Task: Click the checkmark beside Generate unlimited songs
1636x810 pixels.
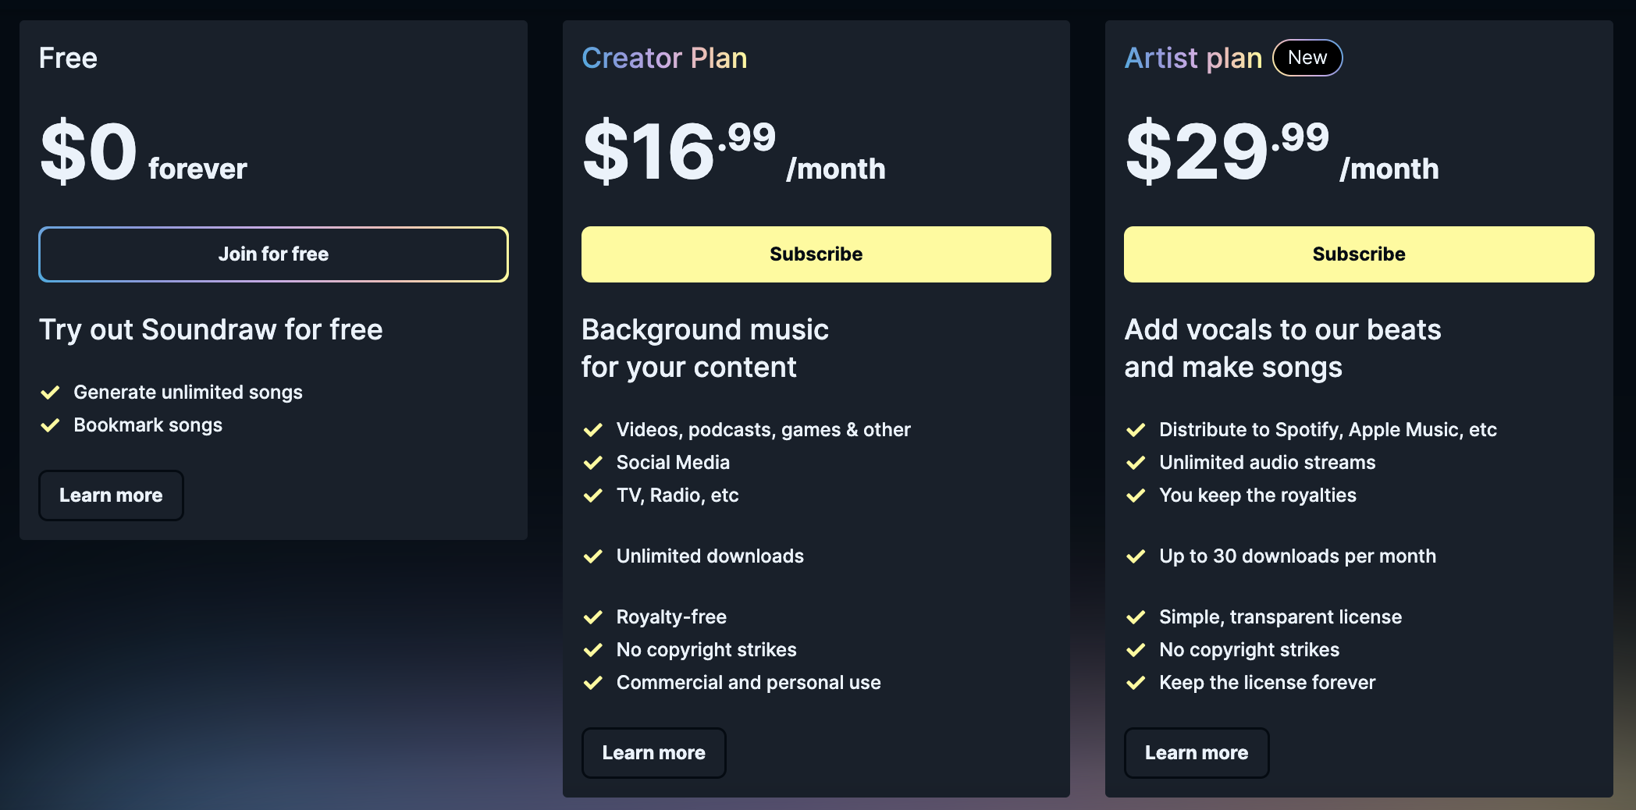Action: coord(52,393)
